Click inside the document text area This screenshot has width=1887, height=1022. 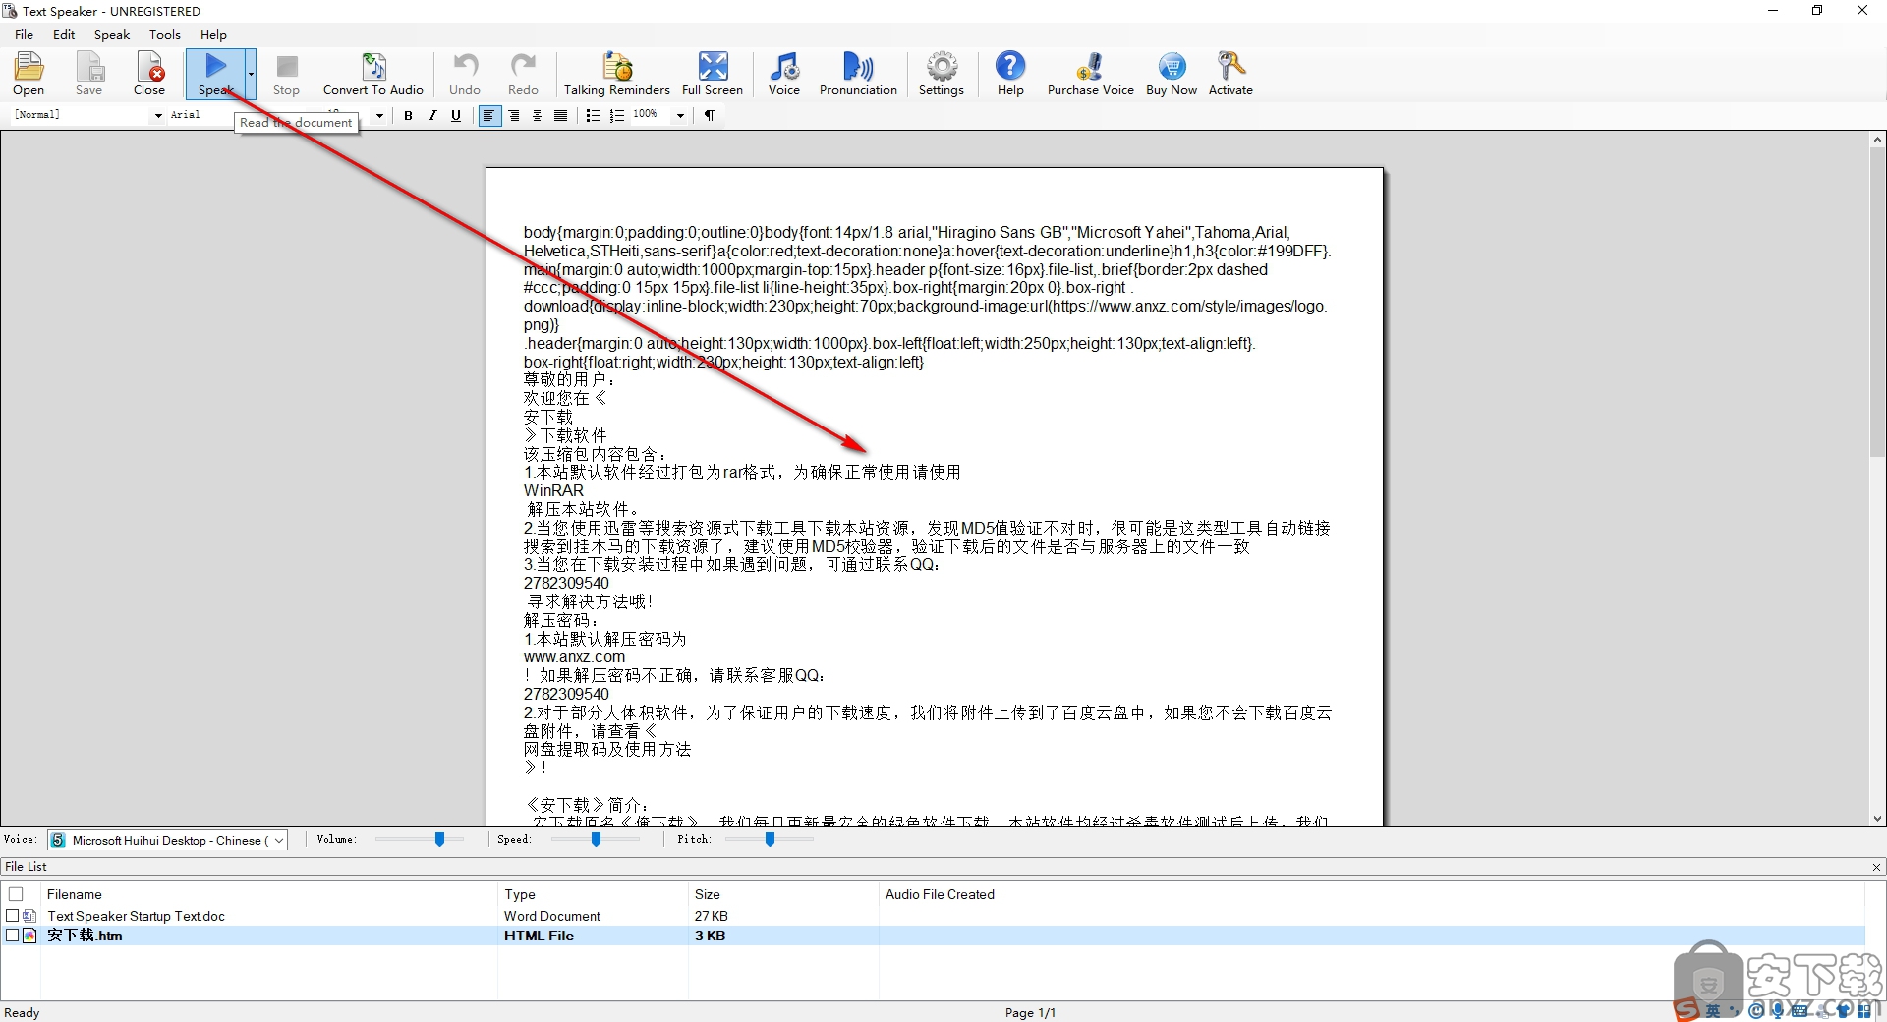pyautogui.click(x=934, y=496)
